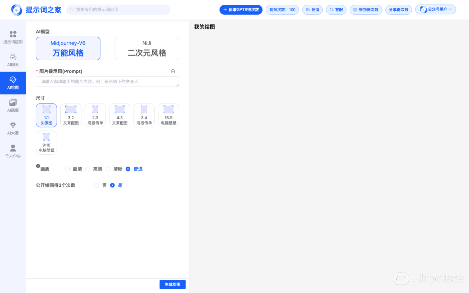The height and width of the screenshot is (293, 469).
Task: Open the 公众号用户 account dropdown
Action: coord(435,9)
